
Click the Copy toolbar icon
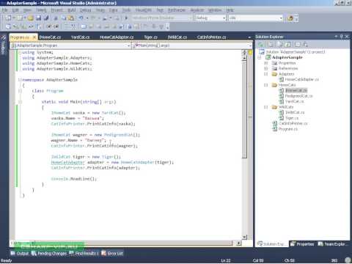64,18
